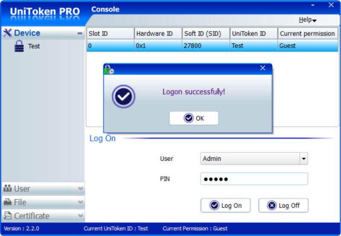
Task: Click the dialog title bar lock icon
Action: click(109, 70)
